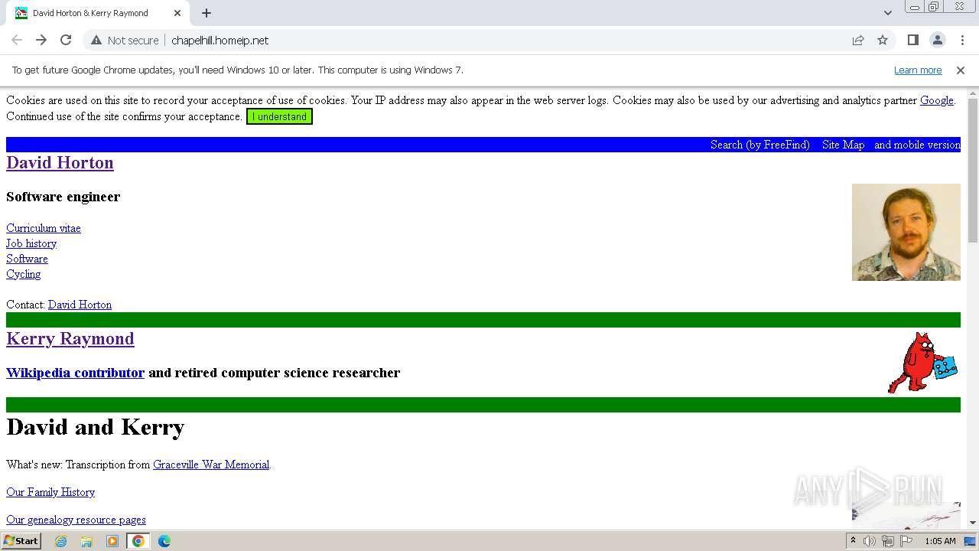Open a new tab
This screenshot has height=551, width=979.
(x=207, y=13)
